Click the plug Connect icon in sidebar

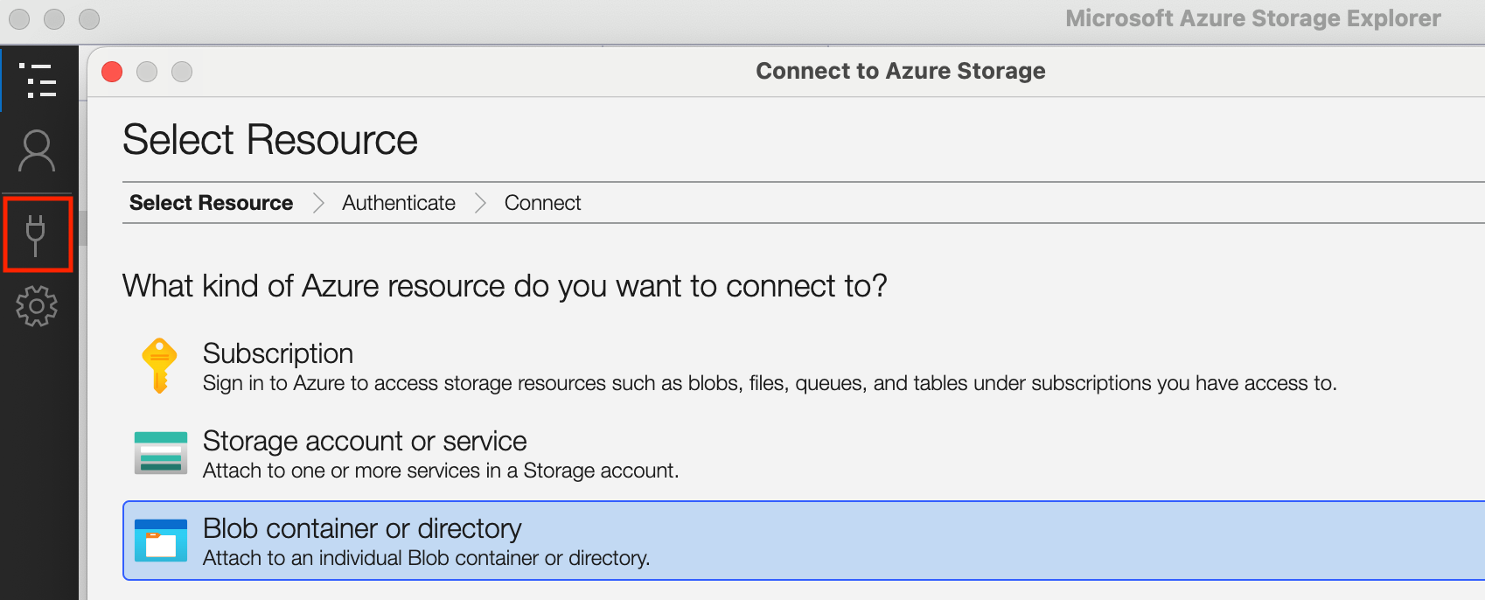[36, 234]
